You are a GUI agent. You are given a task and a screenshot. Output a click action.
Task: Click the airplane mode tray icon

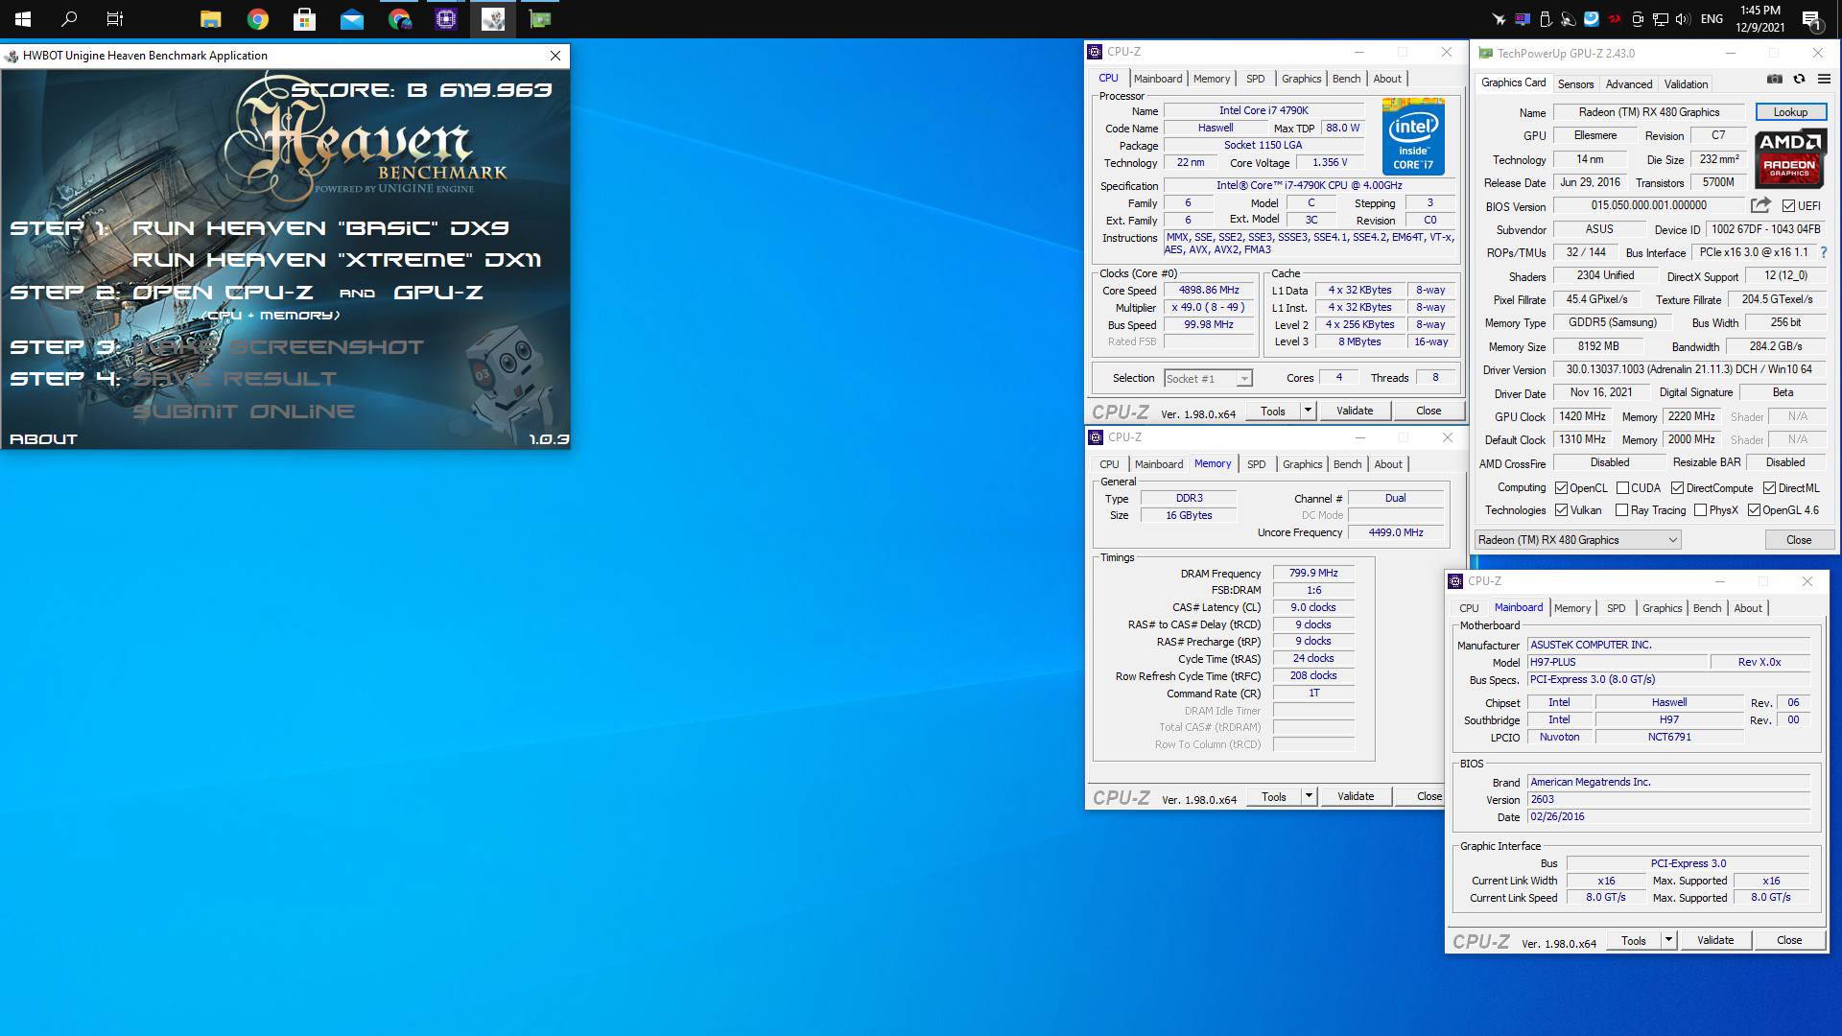(1499, 18)
